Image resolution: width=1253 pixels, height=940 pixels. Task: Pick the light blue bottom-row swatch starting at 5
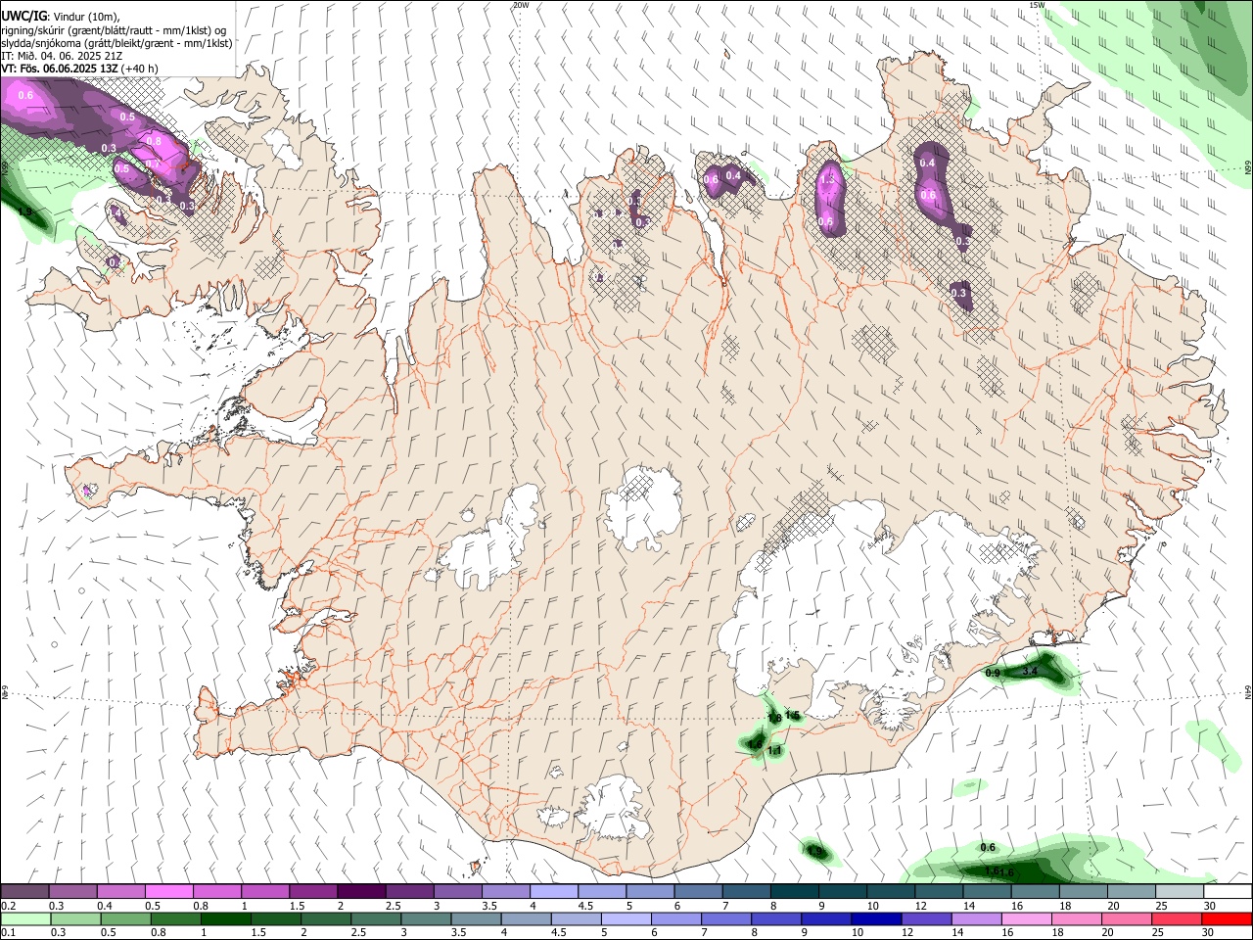point(626,918)
